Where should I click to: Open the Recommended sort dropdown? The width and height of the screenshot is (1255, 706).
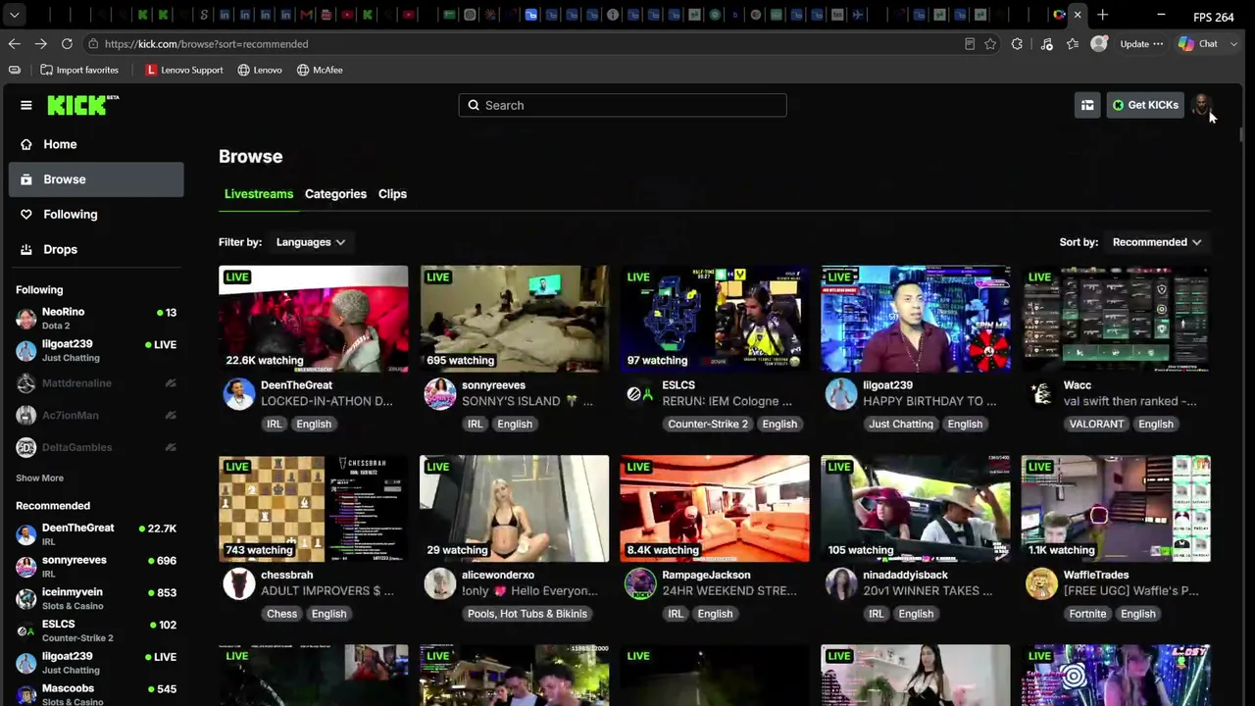1157,242
